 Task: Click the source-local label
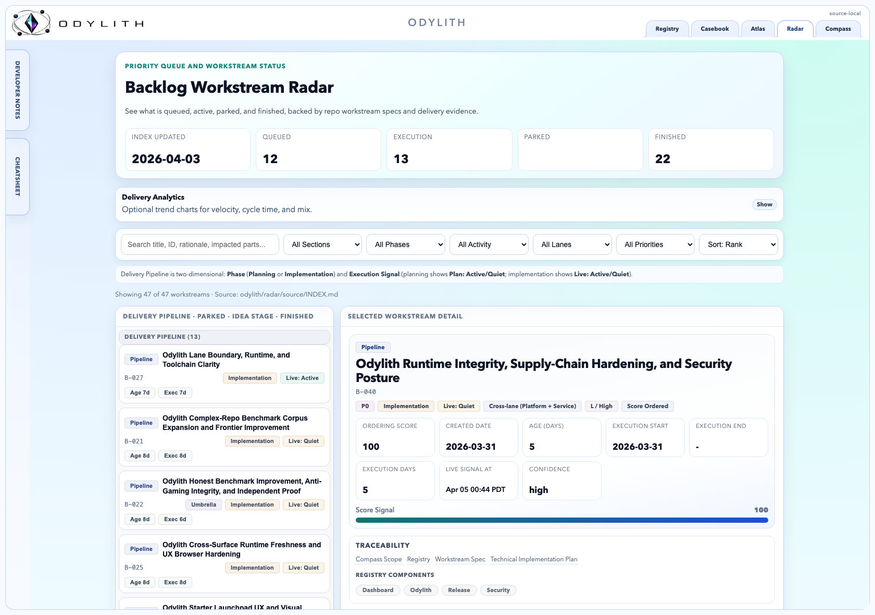click(845, 14)
